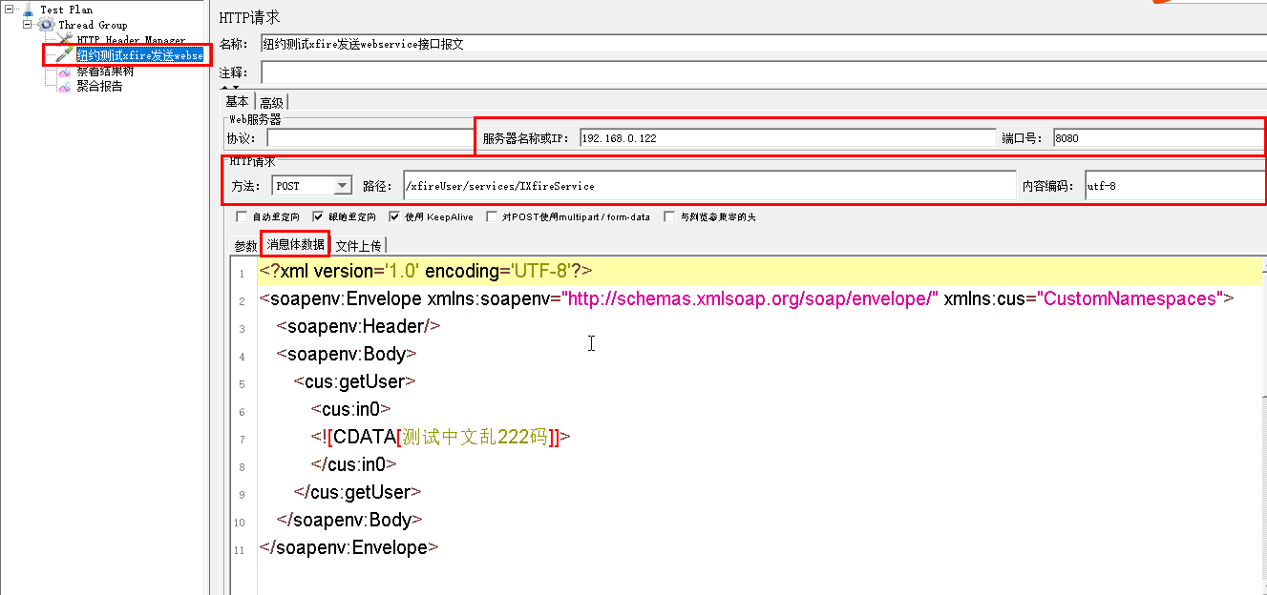Click the closing /cus:getUser line
The height and width of the screenshot is (595, 1267).
click(x=357, y=492)
